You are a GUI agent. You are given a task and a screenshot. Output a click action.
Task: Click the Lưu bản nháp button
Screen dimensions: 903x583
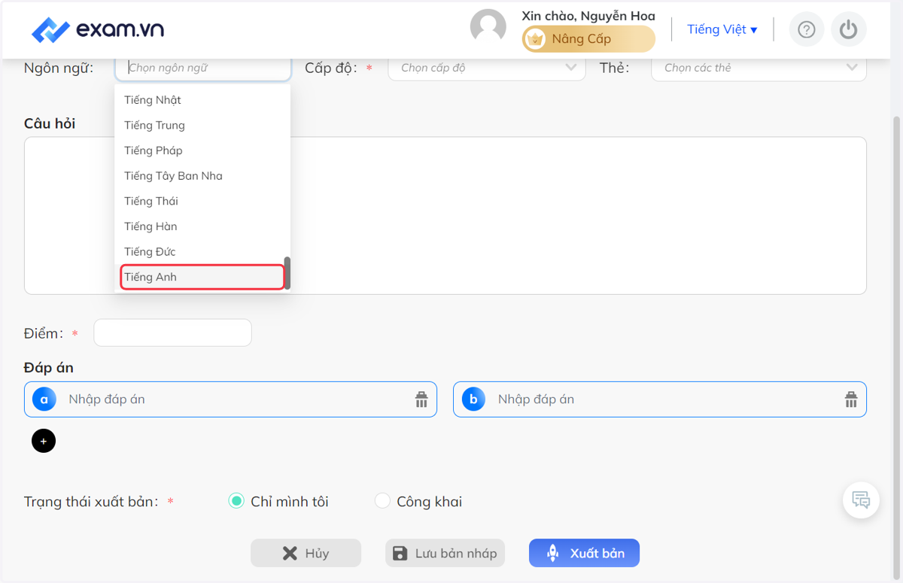[445, 553]
